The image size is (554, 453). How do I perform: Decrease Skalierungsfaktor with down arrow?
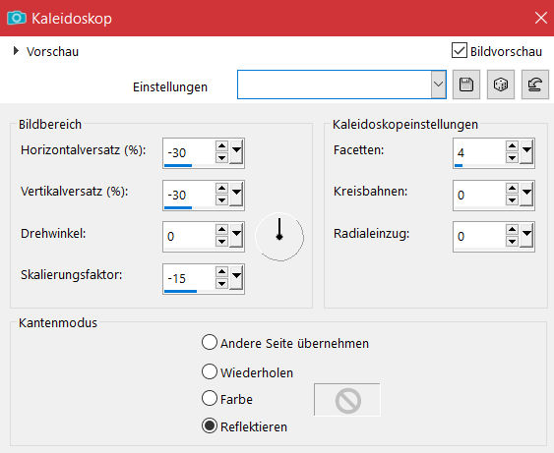[x=221, y=283]
